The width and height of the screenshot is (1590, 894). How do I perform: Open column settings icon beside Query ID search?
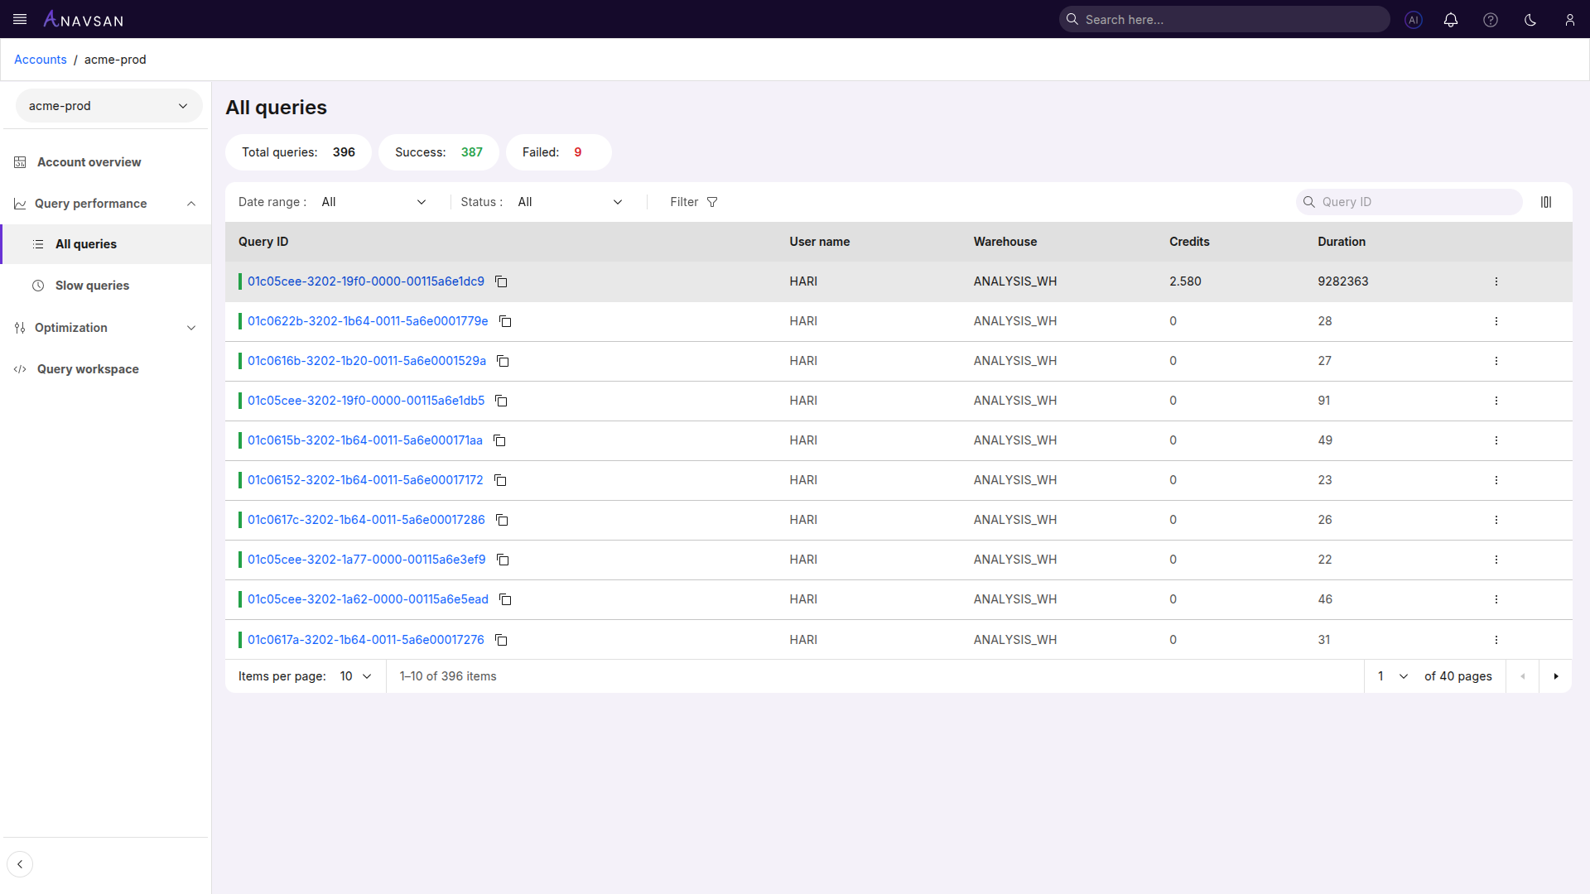click(1546, 202)
